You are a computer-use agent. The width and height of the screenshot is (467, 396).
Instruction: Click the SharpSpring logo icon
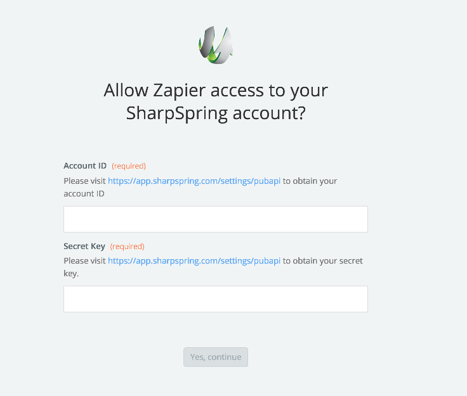(216, 45)
